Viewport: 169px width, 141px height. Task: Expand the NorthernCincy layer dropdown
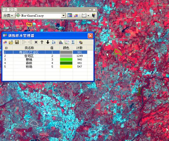pyautogui.click(x=63, y=16)
